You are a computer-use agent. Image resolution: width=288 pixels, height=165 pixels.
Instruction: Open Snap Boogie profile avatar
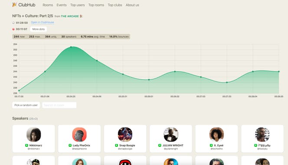pyautogui.click(x=125, y=135)
